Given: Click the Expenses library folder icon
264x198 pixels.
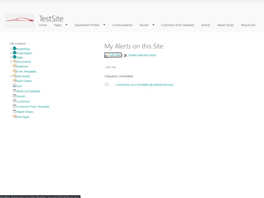Looking at the screenshot, I should point(15,66).
